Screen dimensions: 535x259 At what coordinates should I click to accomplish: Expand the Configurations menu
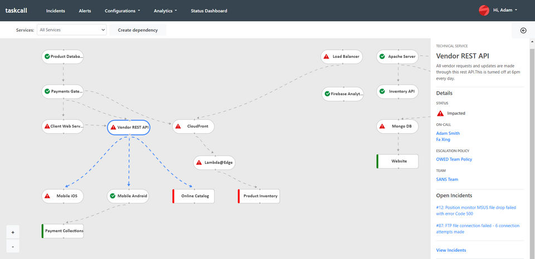(x=122, y=11)
